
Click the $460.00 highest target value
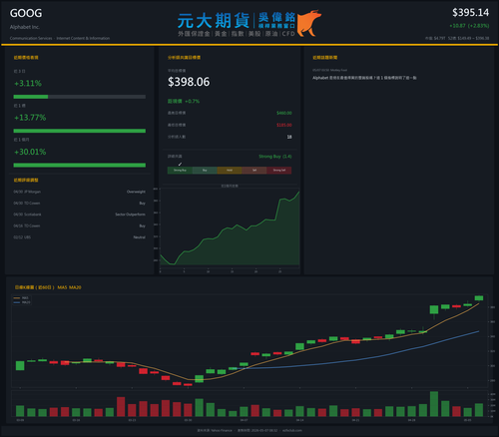[284, 113]
